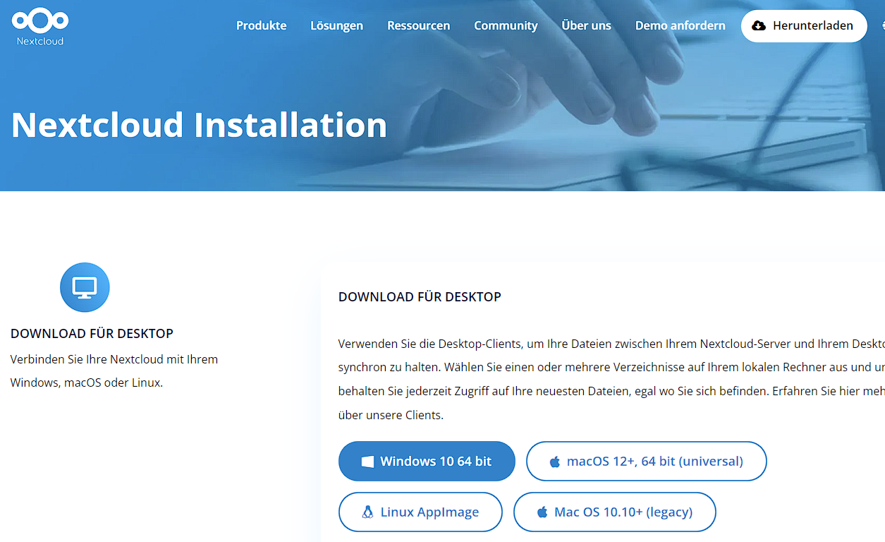Image resolution: width=885 pixels, height=542 pixels.
Task: Expand the Ressourcen menu
Action: click(418, 25)
